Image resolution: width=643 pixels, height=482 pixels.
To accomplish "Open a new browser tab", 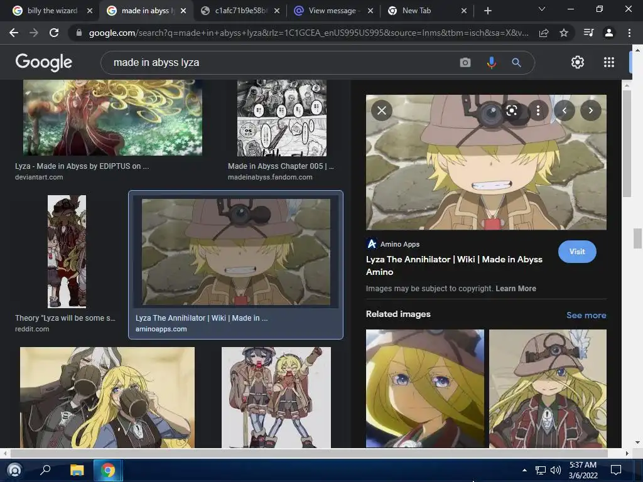I will pyautogui.click(x=487, y=11).
